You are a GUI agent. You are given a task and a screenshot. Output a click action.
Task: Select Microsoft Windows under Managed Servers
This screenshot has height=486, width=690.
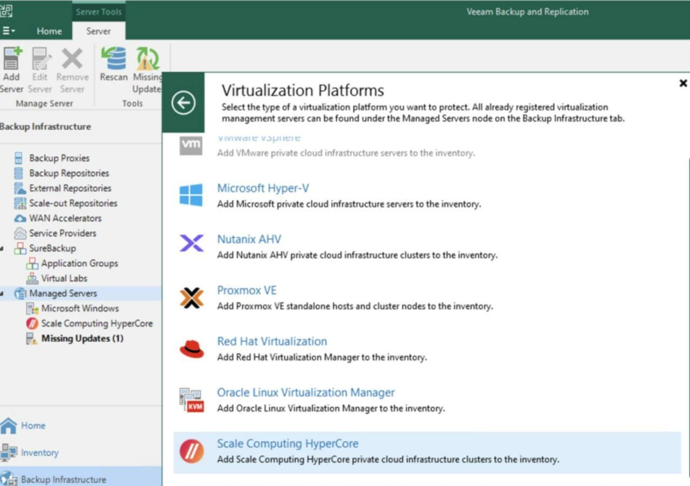pos(80,309)
